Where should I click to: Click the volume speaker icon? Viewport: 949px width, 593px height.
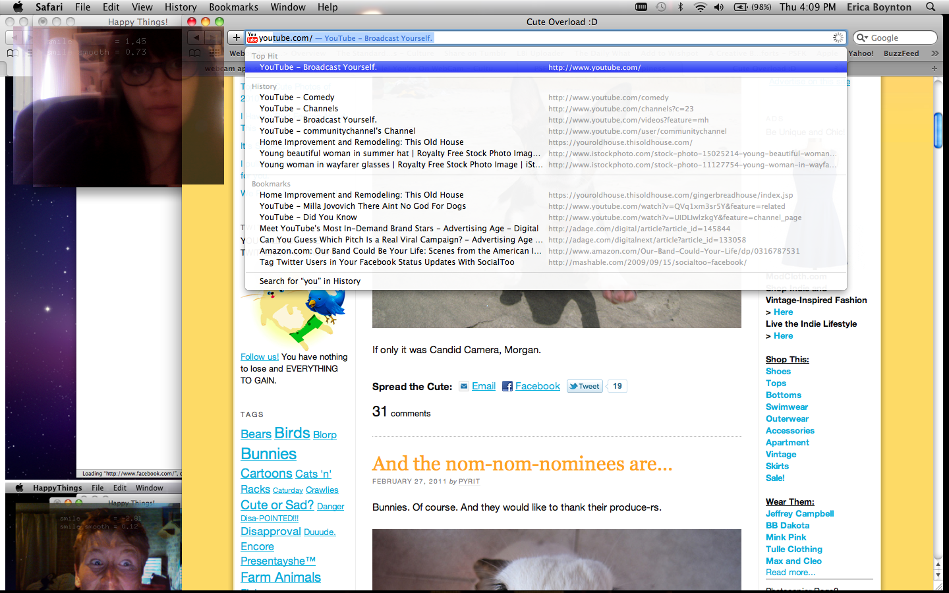[x=719, y=7]
